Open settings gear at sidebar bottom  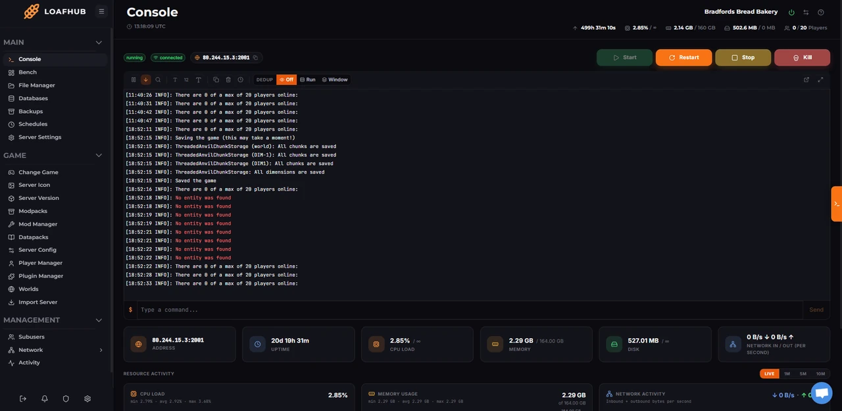click(x=87, y=399)
